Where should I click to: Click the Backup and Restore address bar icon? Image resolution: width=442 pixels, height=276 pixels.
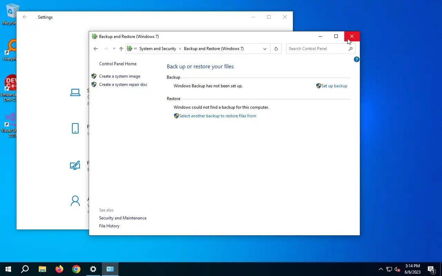(x=129, y=49)
